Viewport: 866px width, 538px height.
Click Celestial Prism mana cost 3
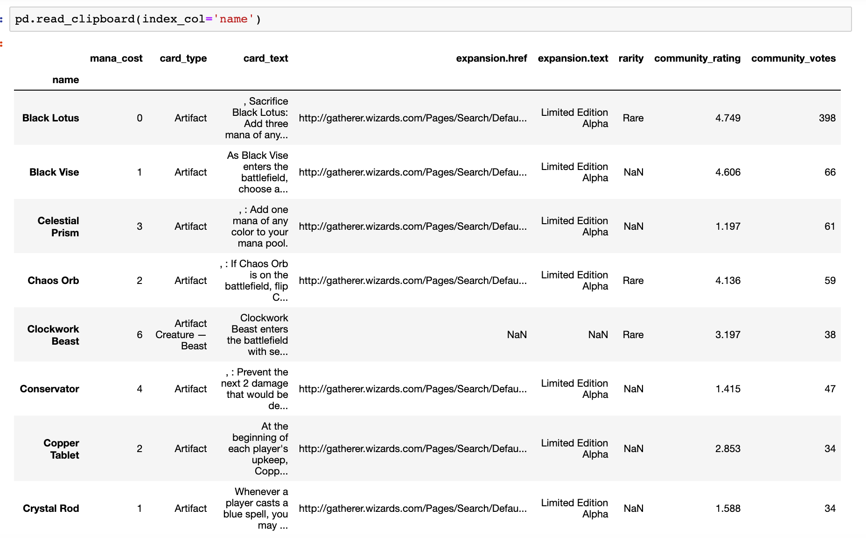(140, 227)
